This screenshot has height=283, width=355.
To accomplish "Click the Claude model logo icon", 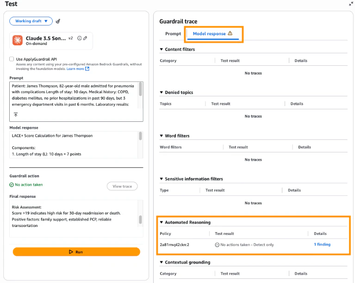I will [x=18, y=40].
